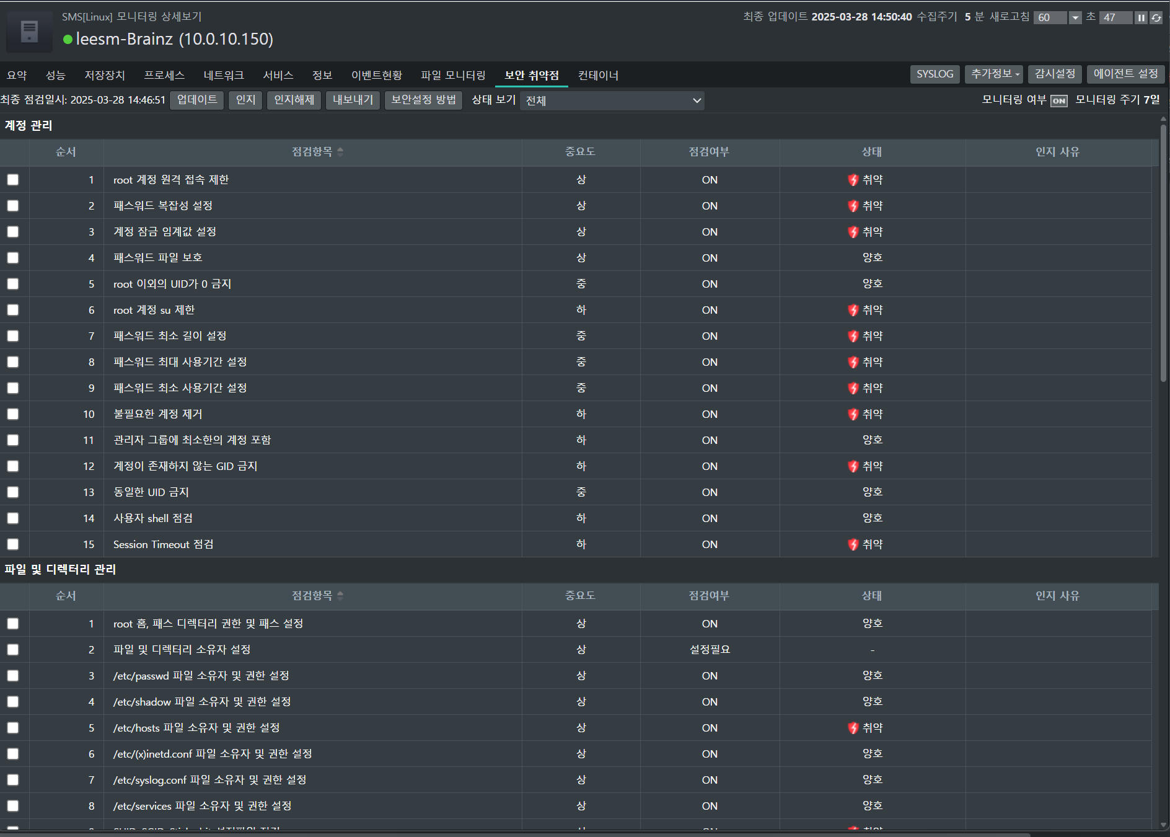Open the 저장장치 tab
Screen dimensions: 1170x837
105,75
